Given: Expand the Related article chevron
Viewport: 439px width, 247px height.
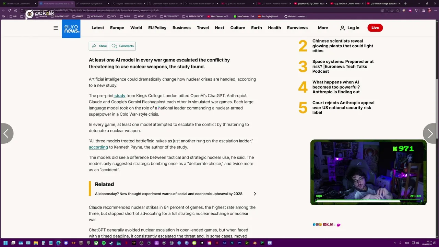Looking at the screenshot, I should 254,194.
